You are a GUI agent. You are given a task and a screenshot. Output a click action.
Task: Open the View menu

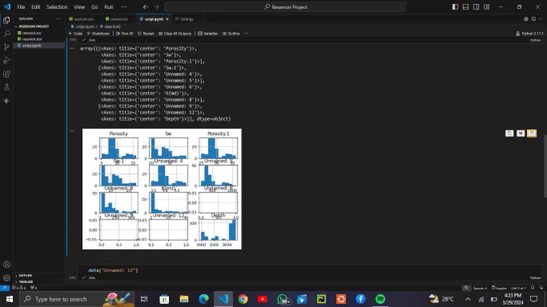click(x=79, y=7)
